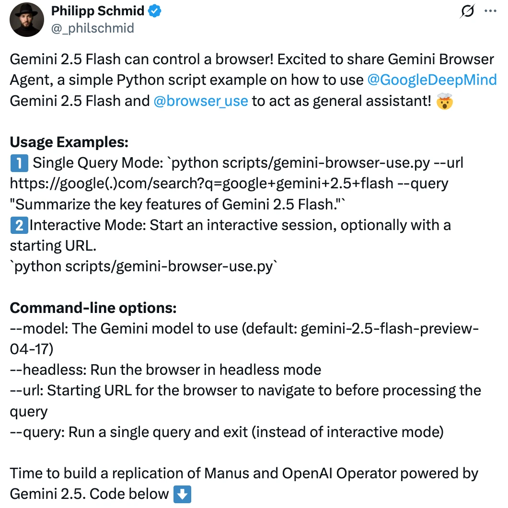
Task: Click the bold "Usage Examples:" heading
Action: coord(69,142)
